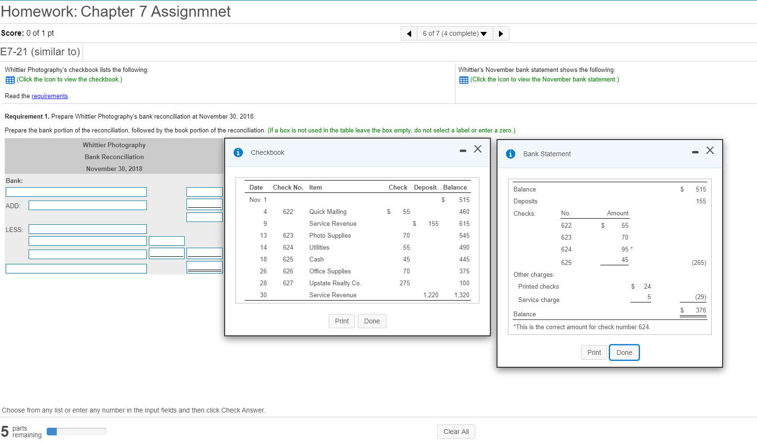Click the 95 * amount for check 624

pos(627,250)
